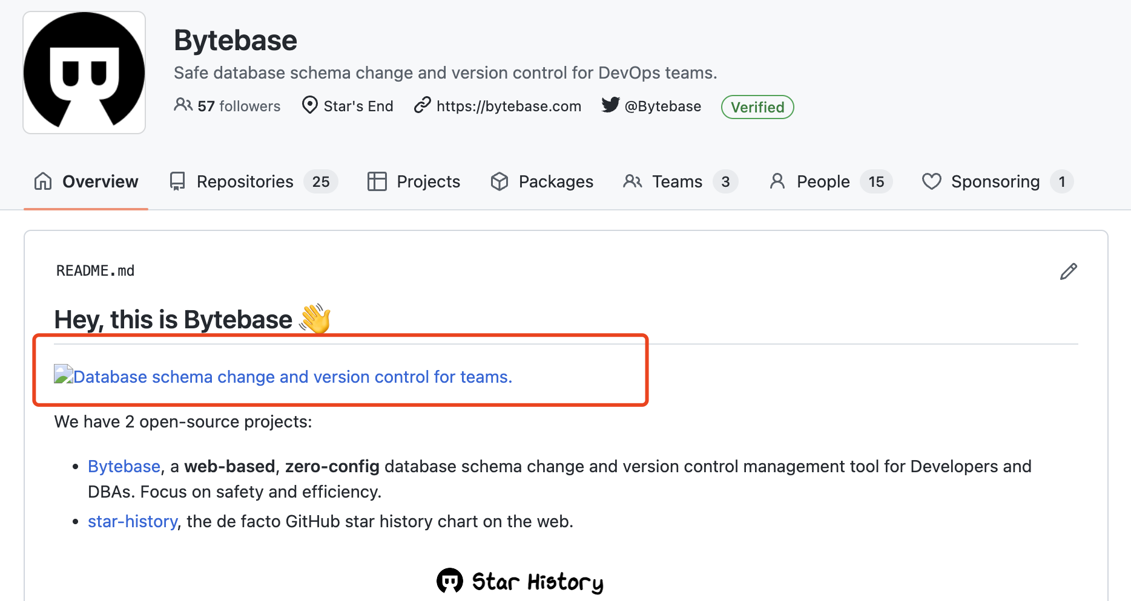Click the We have 2 open-source projects text
1131x601 pixels.
point(183,421)
